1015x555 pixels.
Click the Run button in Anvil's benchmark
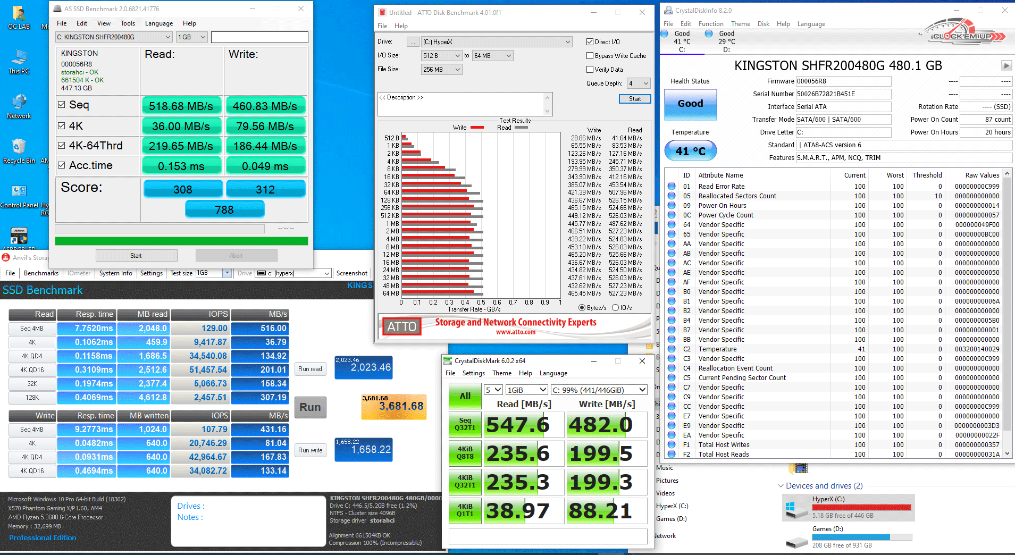[310, 407]
